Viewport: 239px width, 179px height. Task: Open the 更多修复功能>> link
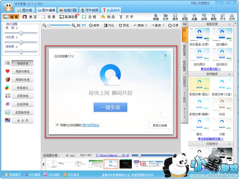[211, 69]
